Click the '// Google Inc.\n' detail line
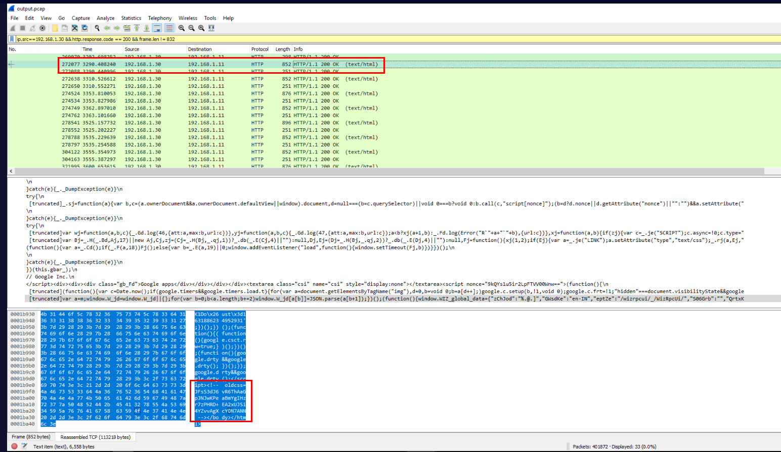Image resolution: width=781 pixels, height=452 pixels. pyautogui.click(x=50, y=277)
